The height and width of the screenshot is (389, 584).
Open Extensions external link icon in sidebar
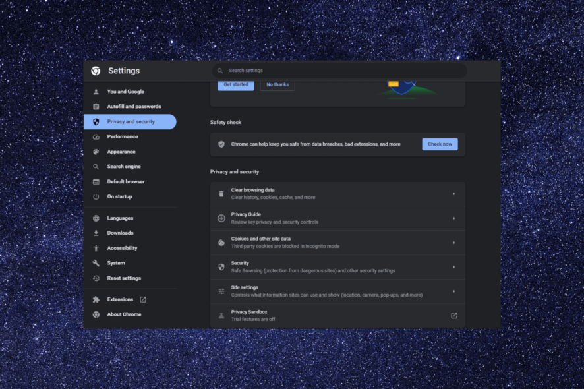click(143, 299)
